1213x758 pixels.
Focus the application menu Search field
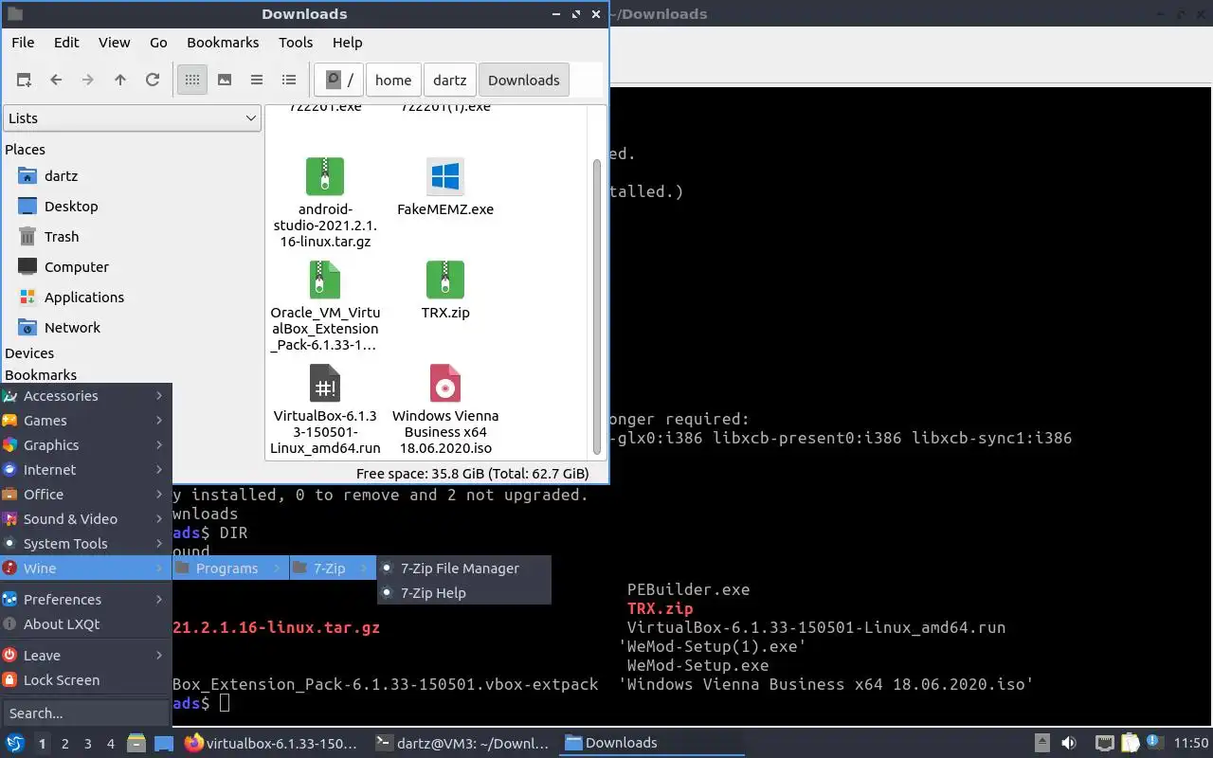click(85, 713)
